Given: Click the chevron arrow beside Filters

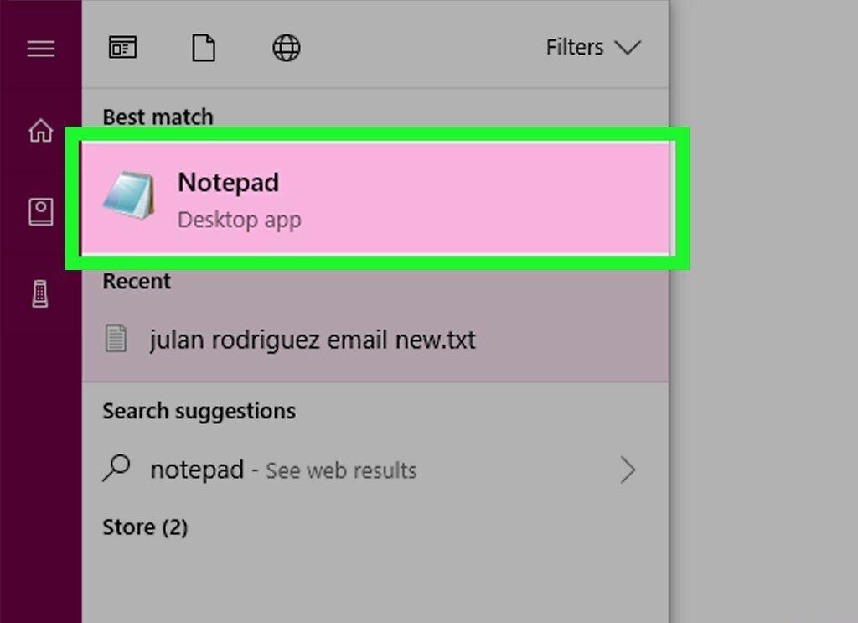Looking at the screenshot, I should pyautogui.click(x=627, y=47).
